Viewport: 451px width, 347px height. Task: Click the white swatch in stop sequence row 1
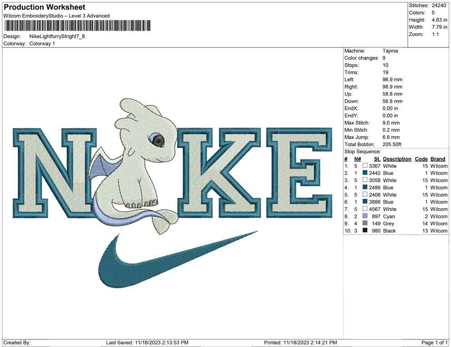click(x=365, y=166)
